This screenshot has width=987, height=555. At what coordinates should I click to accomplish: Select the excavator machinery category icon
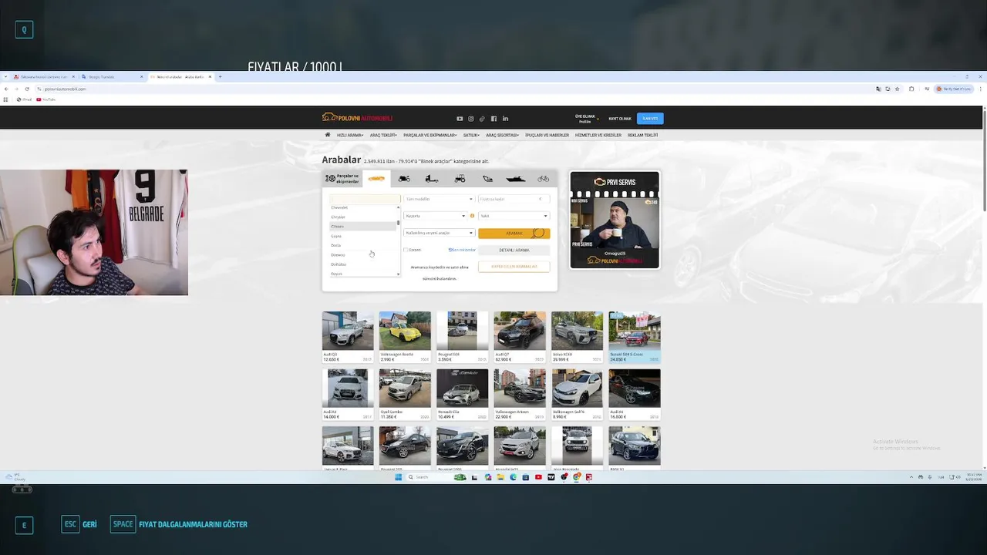[x=487, y=178]
